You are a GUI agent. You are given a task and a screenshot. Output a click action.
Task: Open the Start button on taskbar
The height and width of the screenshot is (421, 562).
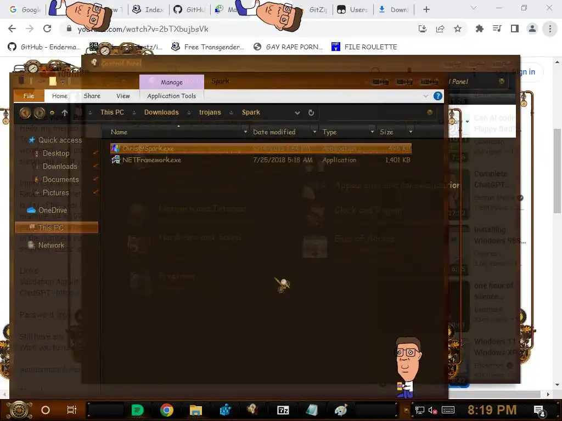click(19, 410)
